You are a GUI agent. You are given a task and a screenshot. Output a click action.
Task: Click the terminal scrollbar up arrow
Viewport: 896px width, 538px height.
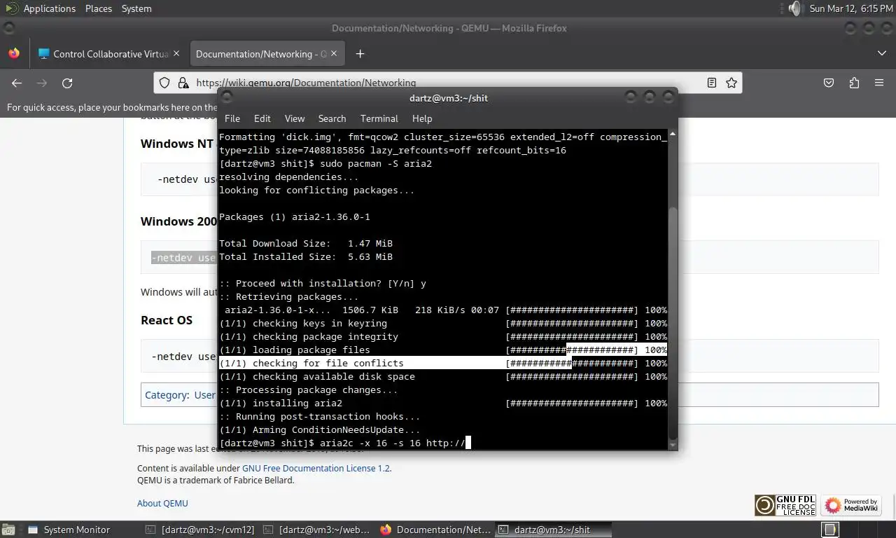(673, 133)
